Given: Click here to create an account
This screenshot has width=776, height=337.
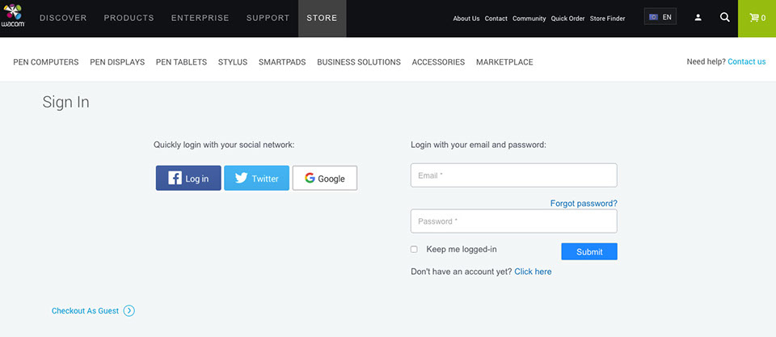Looking at the screenshot, I should pos(533,272).
